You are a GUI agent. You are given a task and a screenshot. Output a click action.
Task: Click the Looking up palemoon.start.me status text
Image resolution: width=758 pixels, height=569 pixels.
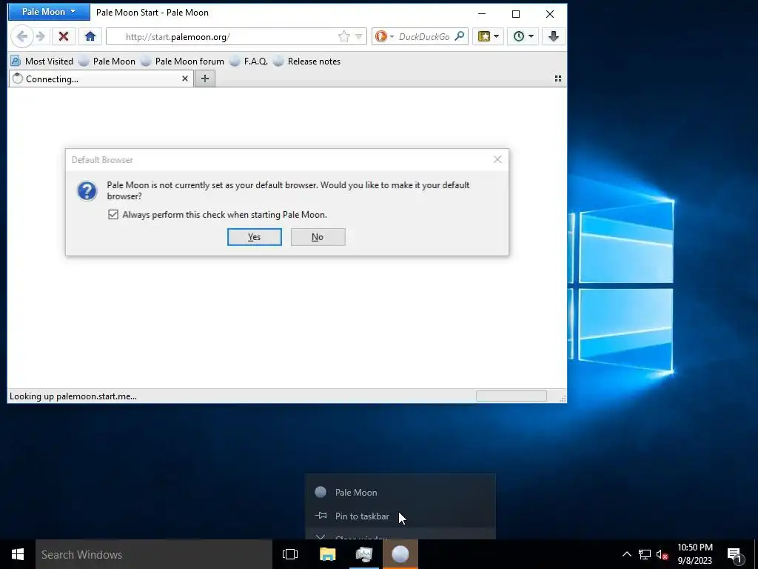click(73, 396)
